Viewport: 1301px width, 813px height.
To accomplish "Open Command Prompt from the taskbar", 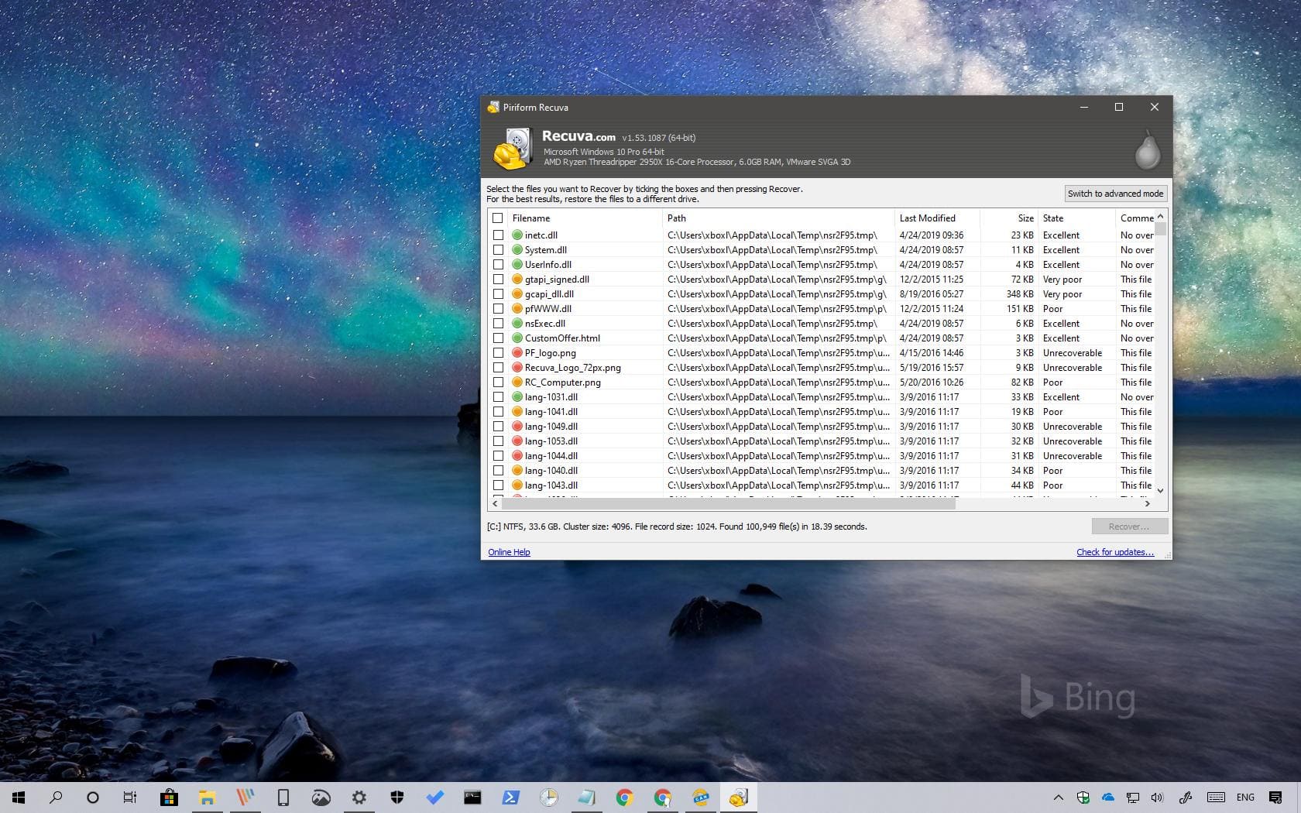I will [472, 798].
